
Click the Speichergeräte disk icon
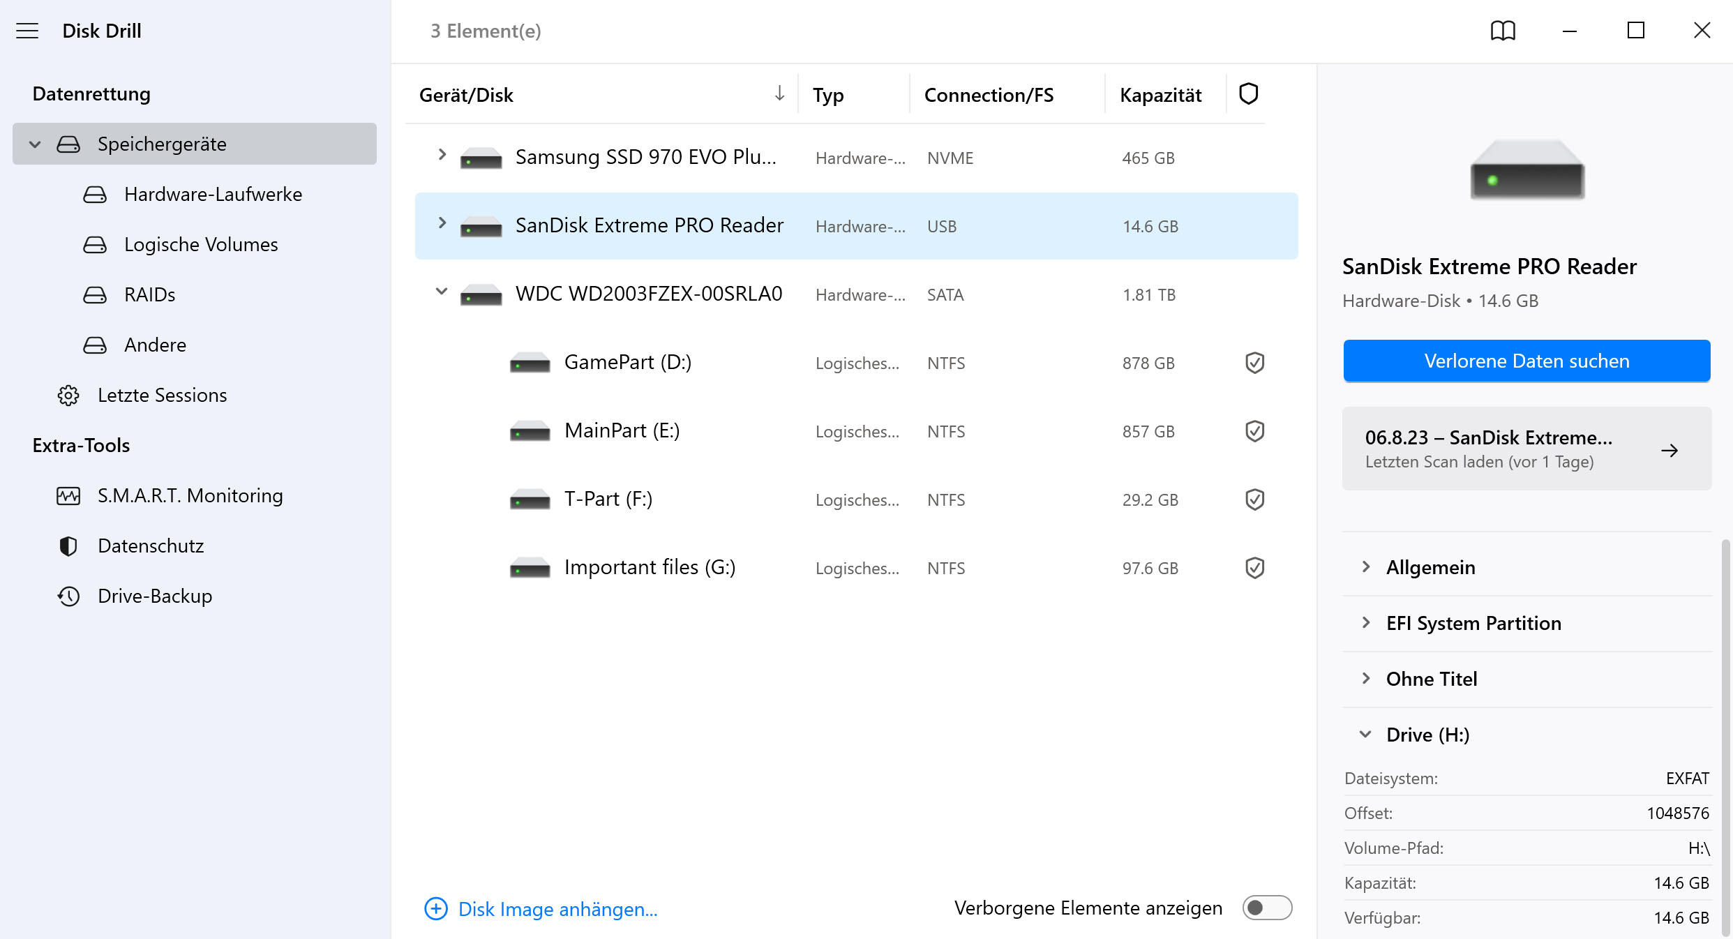pyautogui.click(x=68, y=144)
